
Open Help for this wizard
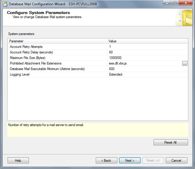click(x=18, y=160)
